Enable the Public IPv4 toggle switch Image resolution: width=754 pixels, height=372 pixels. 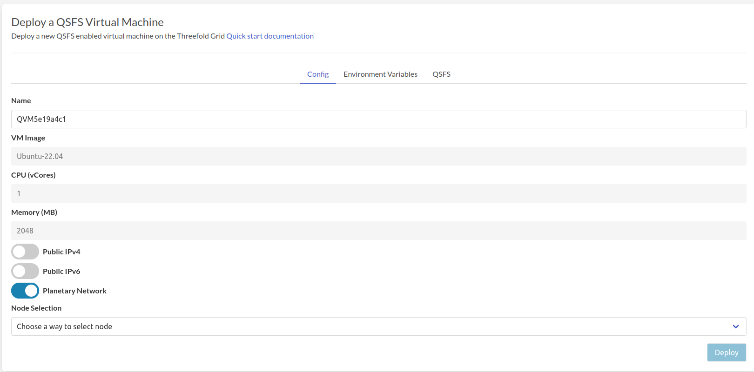click(25, 252)
